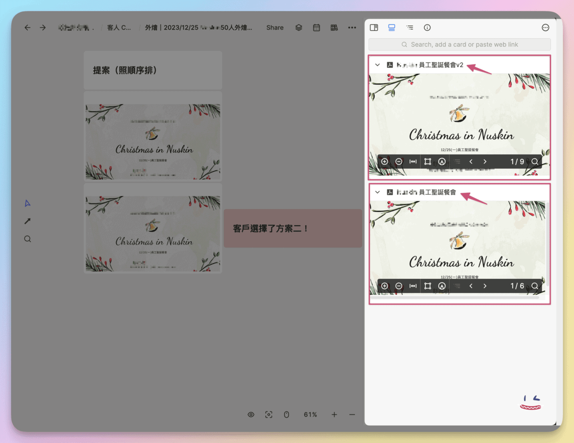This screenshot has height=443, width=574.
Task: Open the outline list in the 1 / 6 PDF
Action: click(x=457, y=286)
